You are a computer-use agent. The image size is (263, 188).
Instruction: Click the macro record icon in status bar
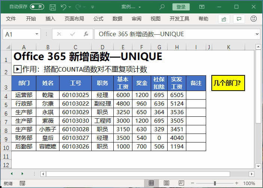point(22,183)
